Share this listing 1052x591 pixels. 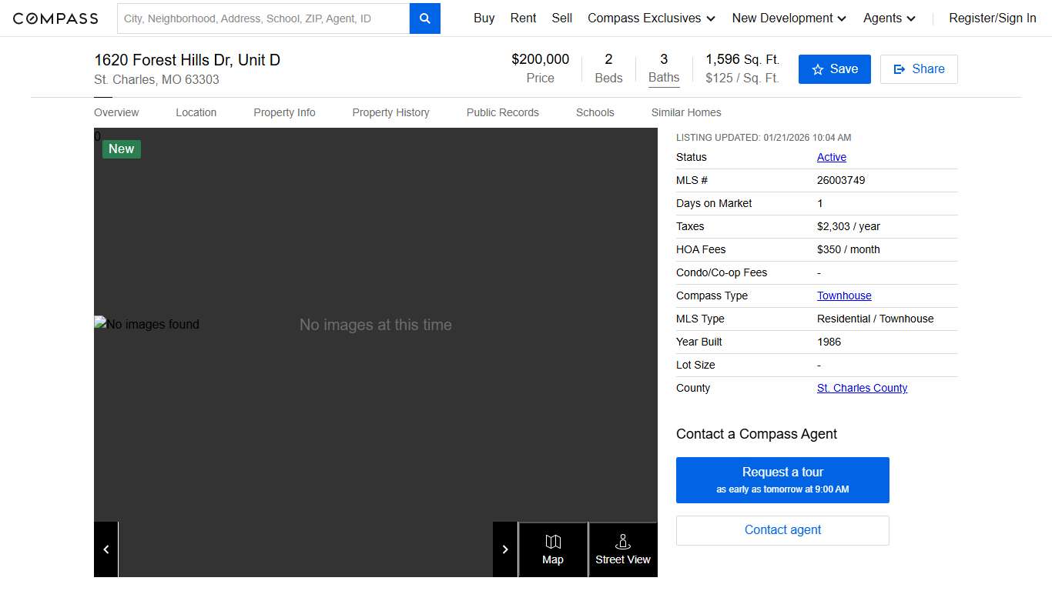[x=919, y=69]
